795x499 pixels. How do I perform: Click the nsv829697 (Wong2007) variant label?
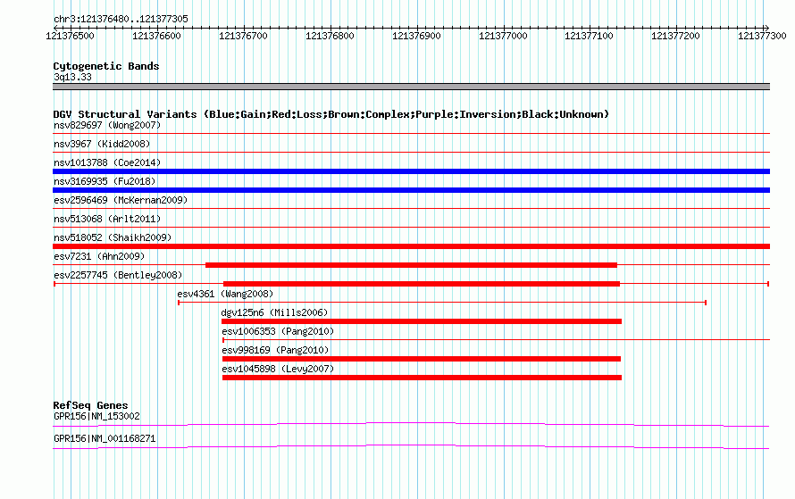click(107, 125)
